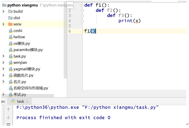Open 考试.py in the project tree

20,94
